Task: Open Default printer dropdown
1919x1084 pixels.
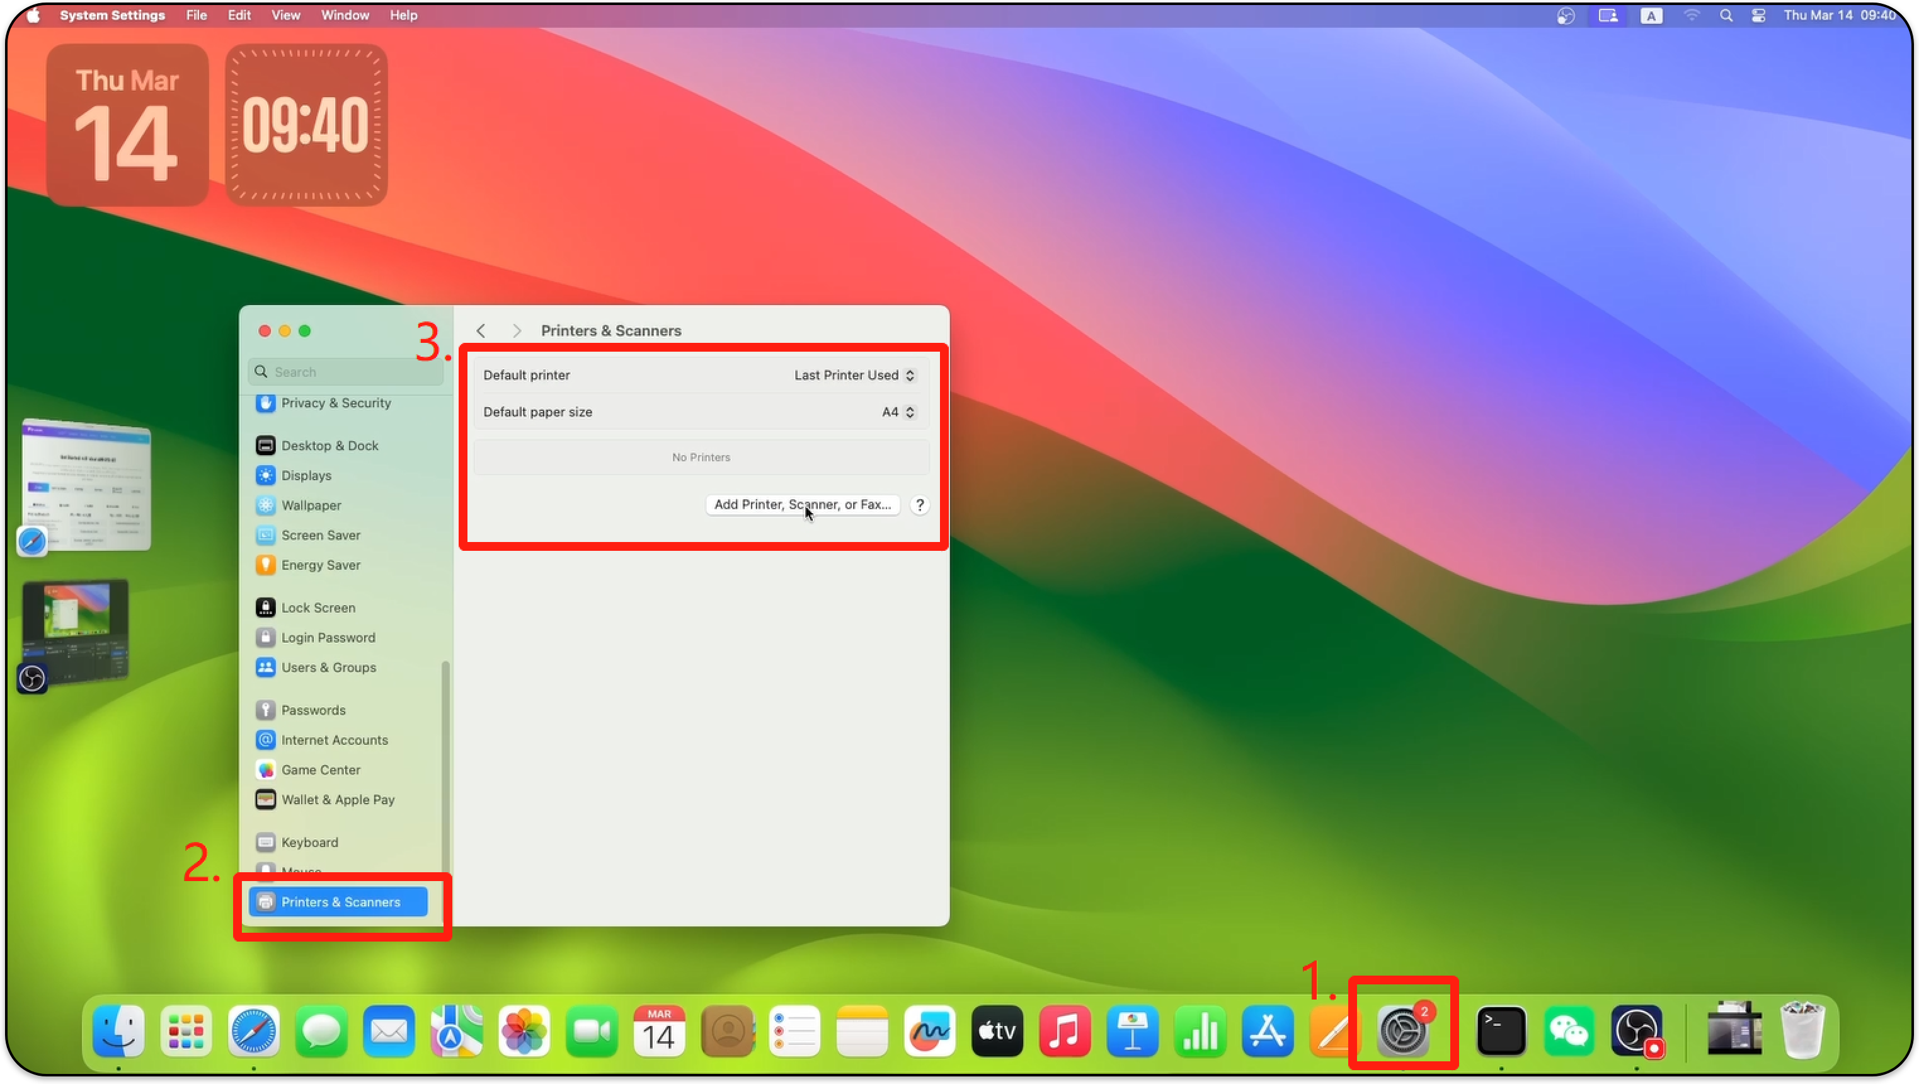Action: 854,376
